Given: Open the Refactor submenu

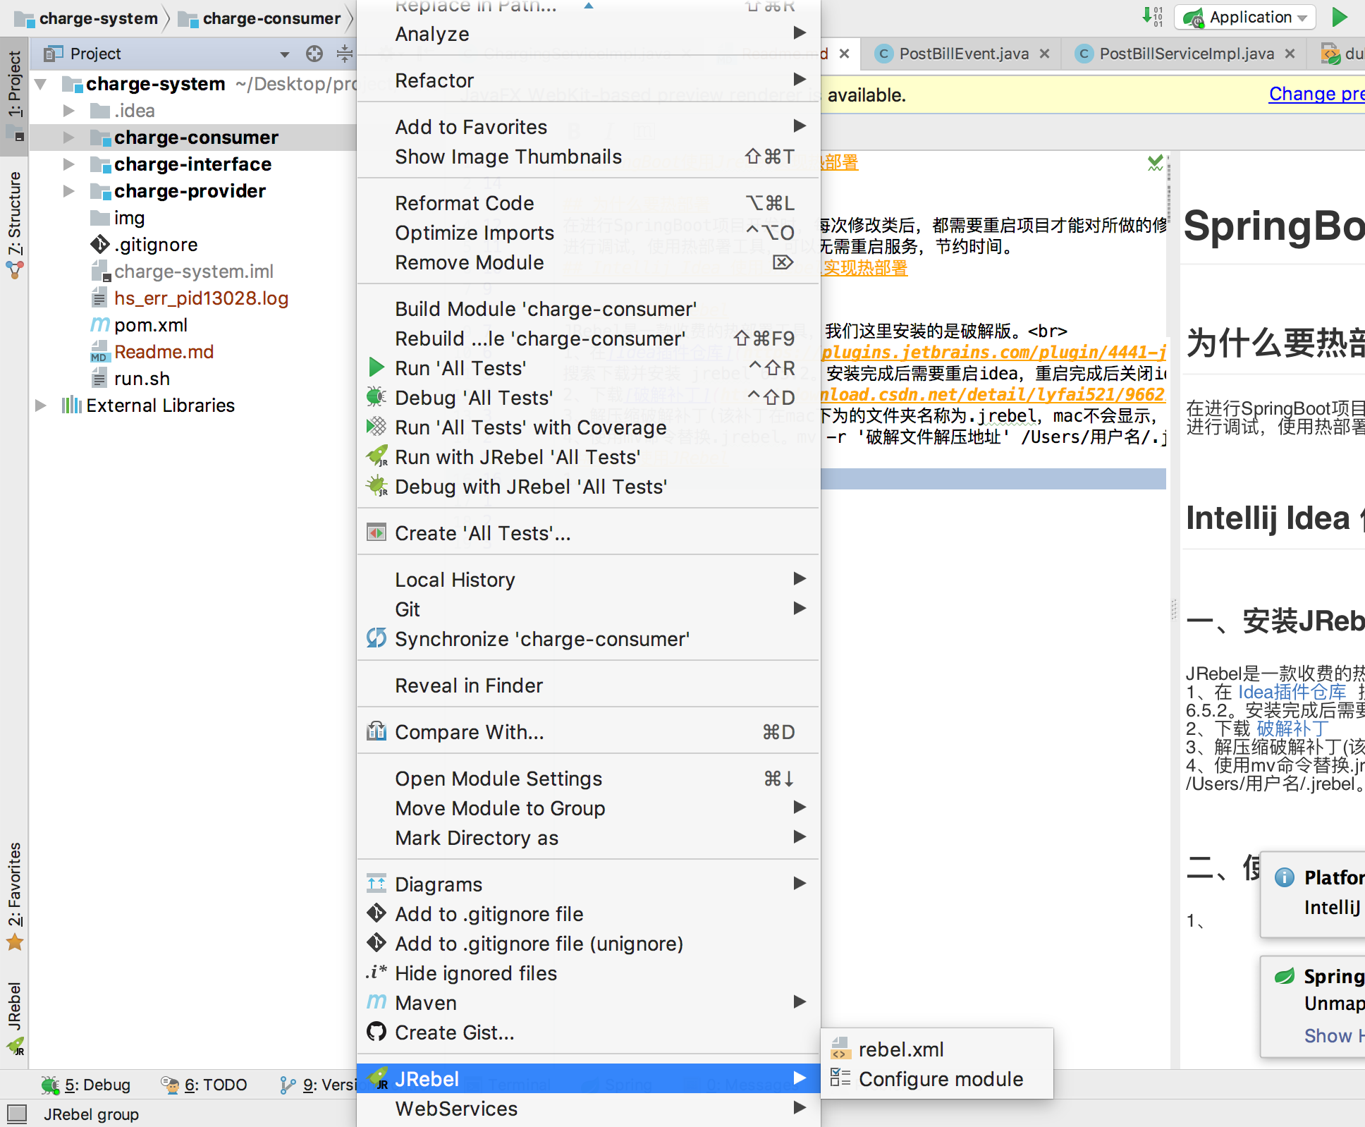Looking at the screenshot, I should point(588,80).
